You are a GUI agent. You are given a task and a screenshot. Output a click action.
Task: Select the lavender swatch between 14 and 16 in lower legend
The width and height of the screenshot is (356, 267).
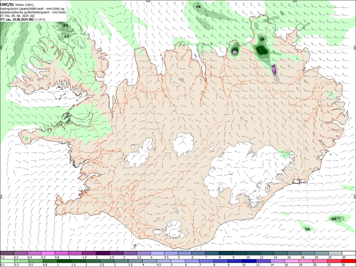click(277, 261)
